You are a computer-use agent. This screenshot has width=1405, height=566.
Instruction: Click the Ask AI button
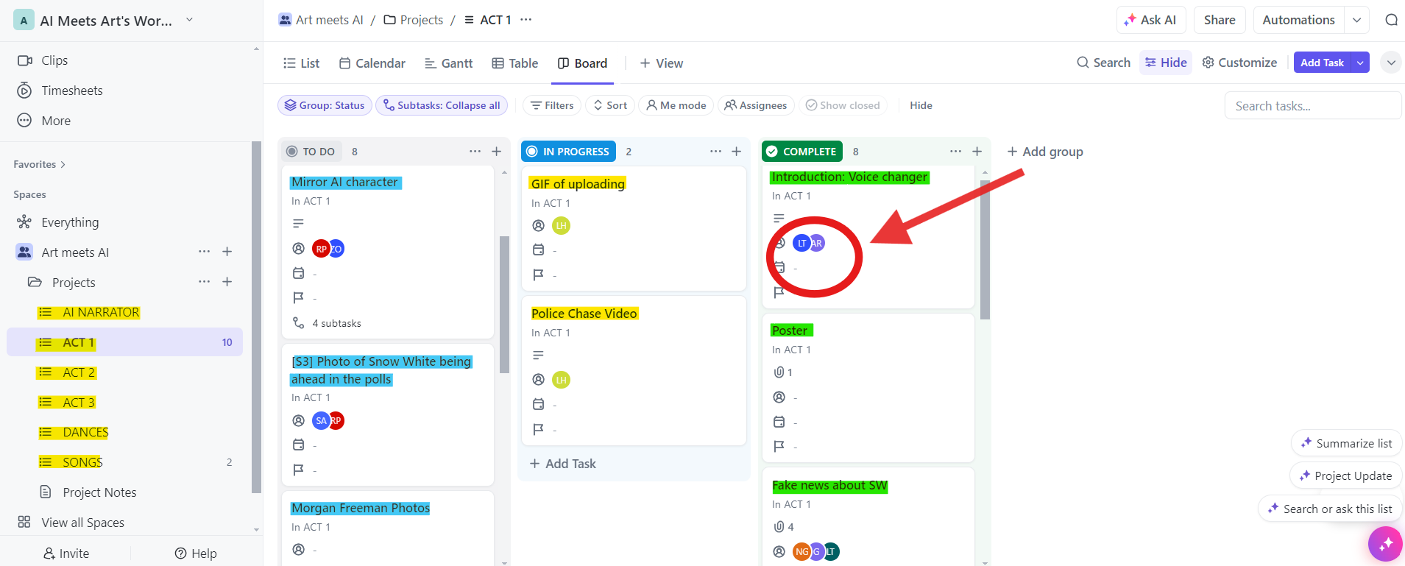click(x=1151, y=20)
